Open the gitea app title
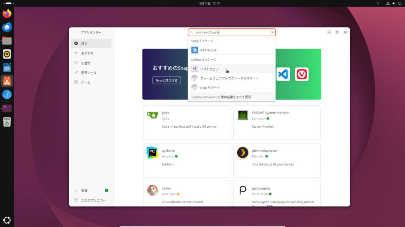The height and width of the screenshot is (227, 405). (166, 113)
